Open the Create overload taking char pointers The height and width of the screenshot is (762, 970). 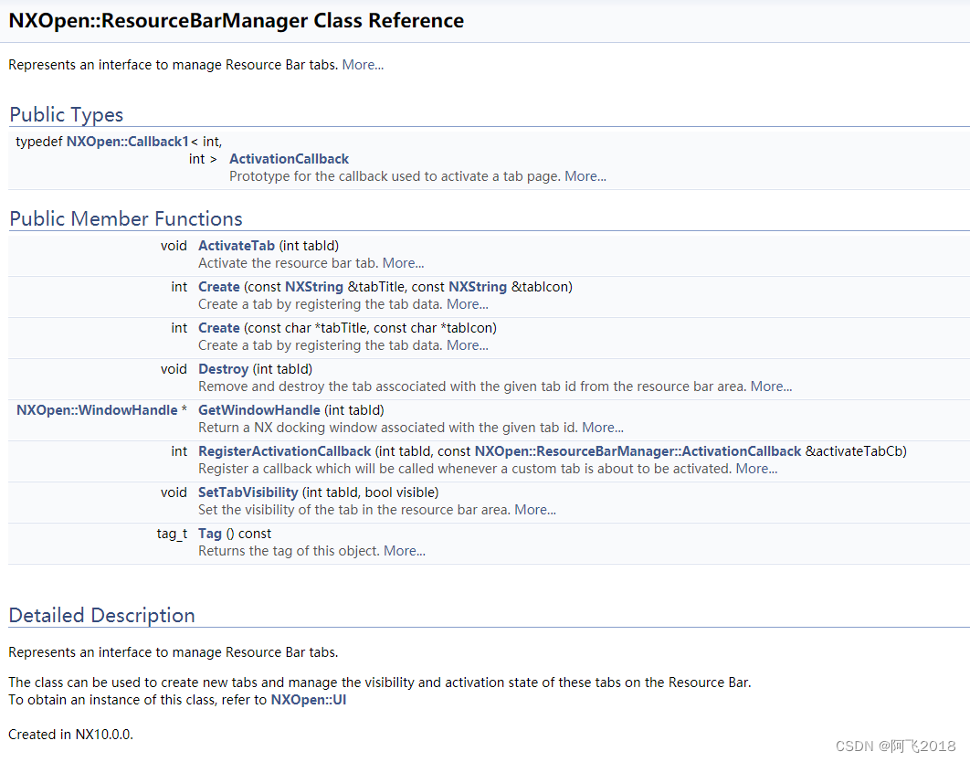click(218, 327)
